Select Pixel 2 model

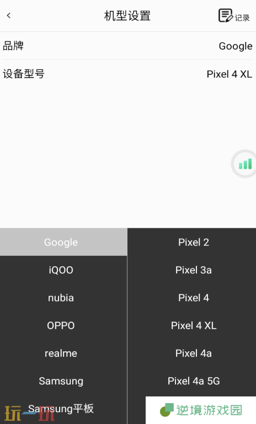coord(194,242)
